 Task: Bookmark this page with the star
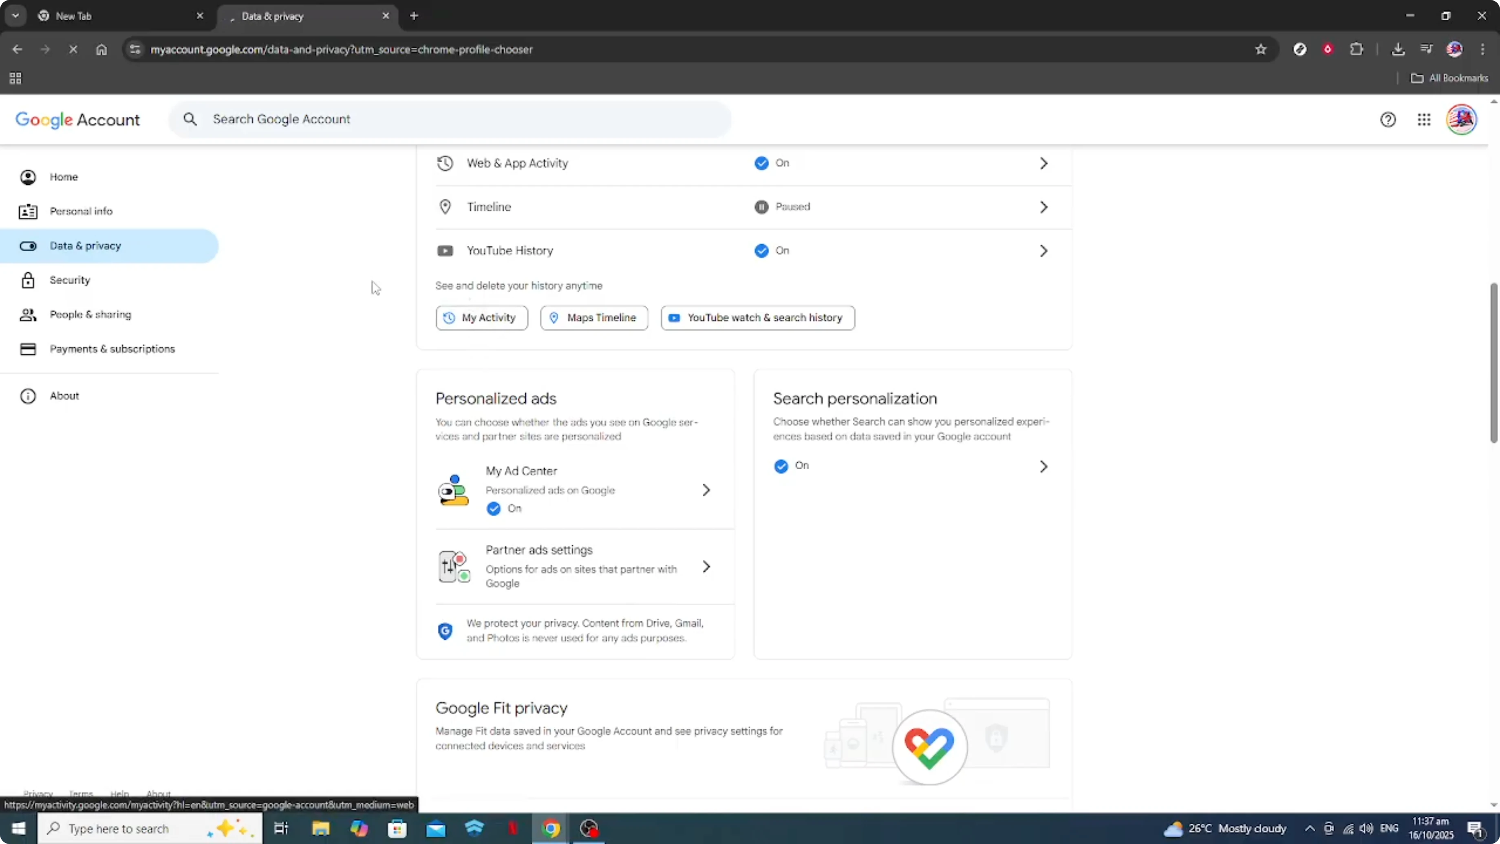tap(1261, 49)
